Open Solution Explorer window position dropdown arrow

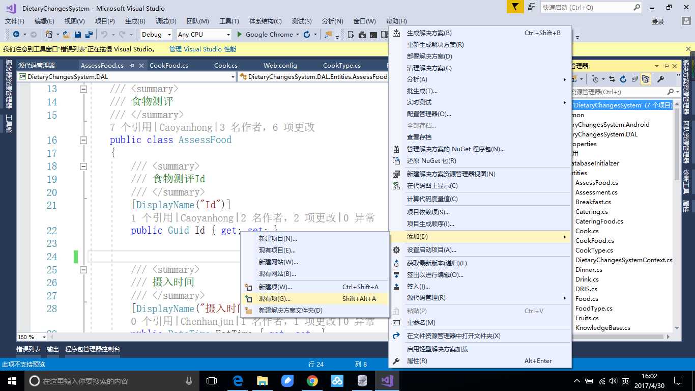coord(657,66)
